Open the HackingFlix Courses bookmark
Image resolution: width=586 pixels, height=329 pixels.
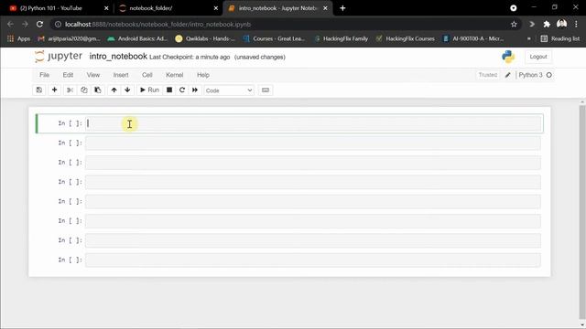tap(406, 38)
